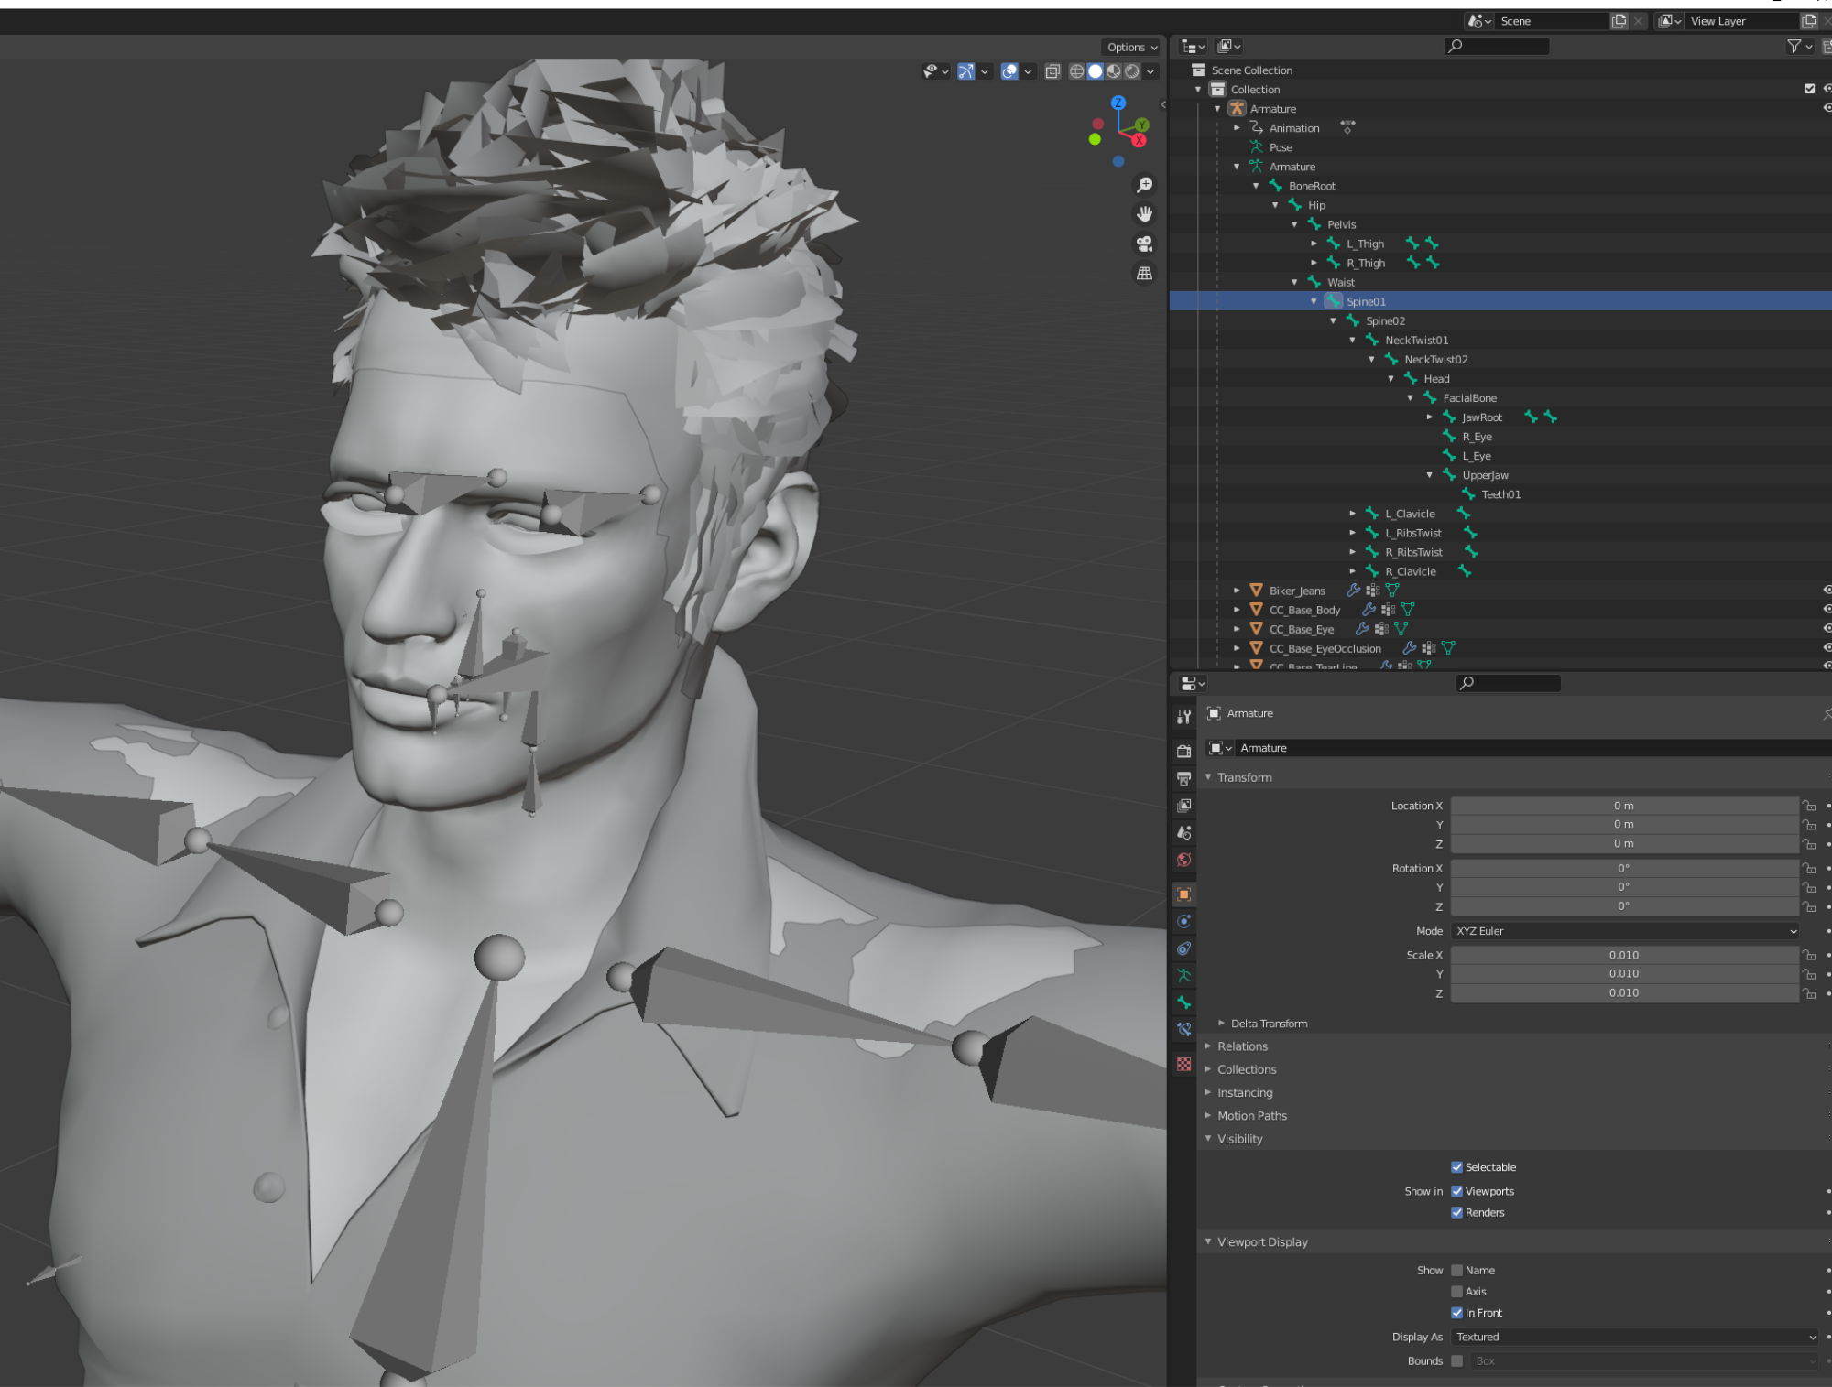The image size is (1832, 1387).
Task: Open the Texture properties tab
Action: (x=1183, y=1064)
